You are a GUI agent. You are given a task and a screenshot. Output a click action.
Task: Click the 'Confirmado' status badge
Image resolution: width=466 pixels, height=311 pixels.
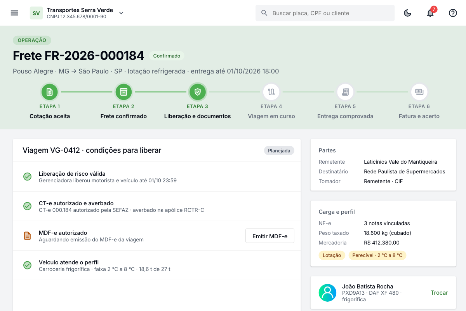pyautogui.click(x=167, y=56)
